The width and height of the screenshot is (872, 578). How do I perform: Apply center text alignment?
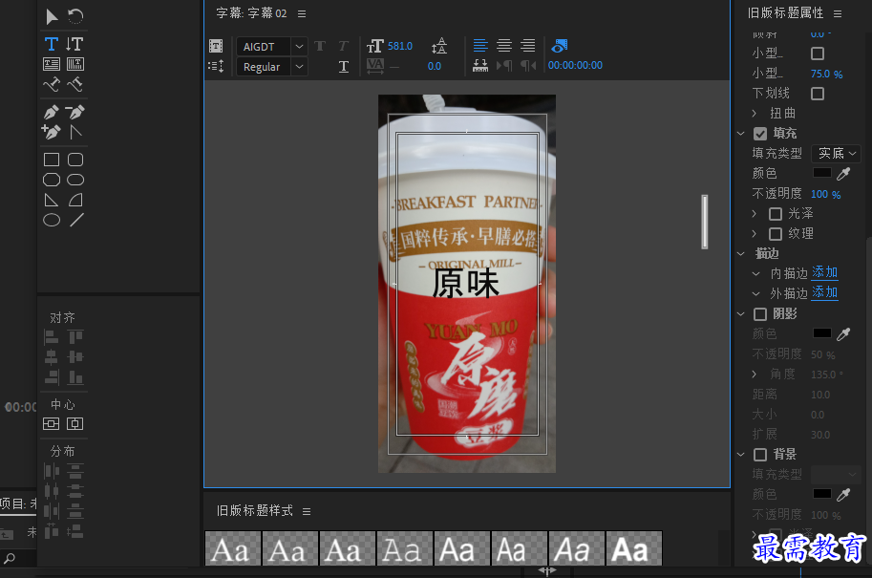pyautogui.click(x=504, y=45)
